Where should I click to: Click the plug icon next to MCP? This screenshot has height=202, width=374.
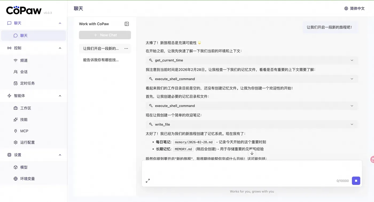15,131
